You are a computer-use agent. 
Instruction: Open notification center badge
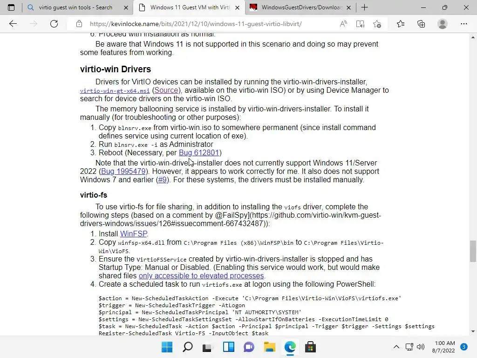pos(464,347)
